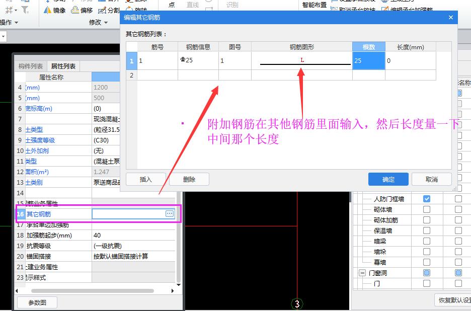Click the 识别 recognize tool
Screen dimensions: 471x311
(232, 5)
